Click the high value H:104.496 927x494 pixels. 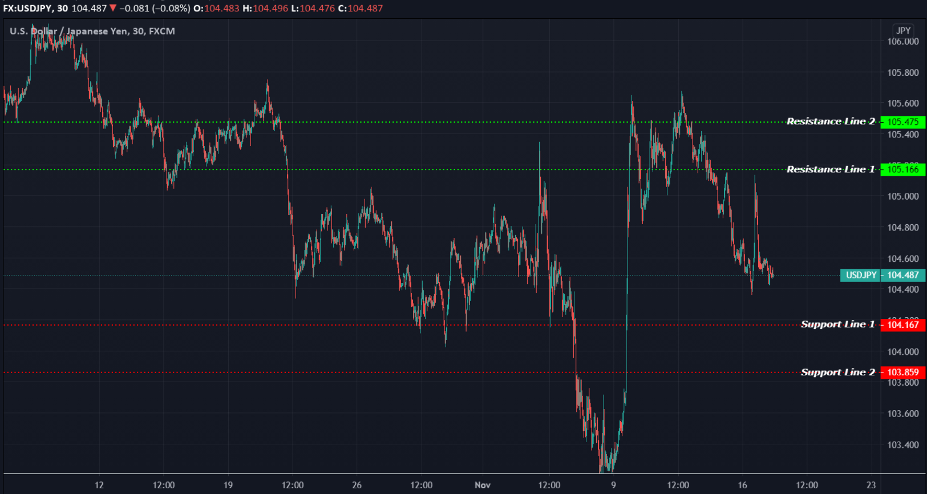(x=265, y=9)
